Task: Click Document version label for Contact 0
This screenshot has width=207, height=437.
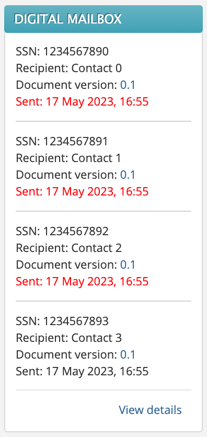Action: [x=66, y=85]
